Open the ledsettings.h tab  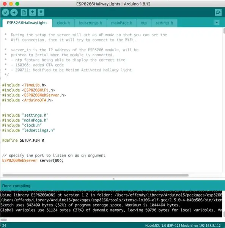tap(91, 23)
